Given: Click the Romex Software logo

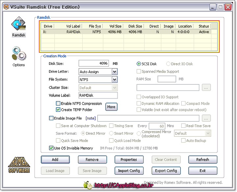Looking at the screenshot, I should coord(19,165).
